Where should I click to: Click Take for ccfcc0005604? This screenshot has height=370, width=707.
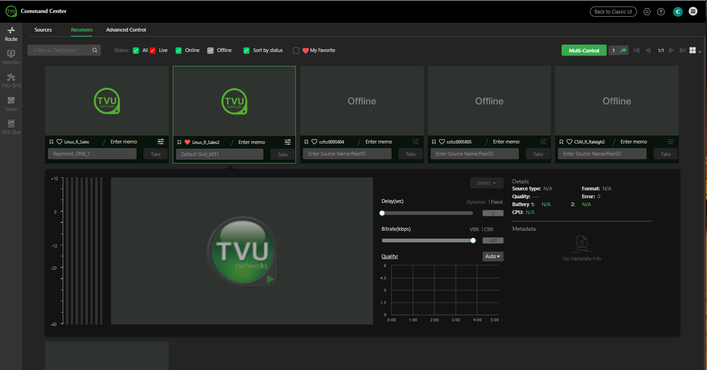pyautogui.click(x=411, y=154)
